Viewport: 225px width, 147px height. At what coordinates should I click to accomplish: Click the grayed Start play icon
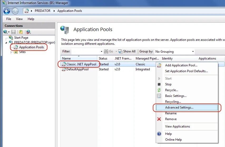pos(159,79)
